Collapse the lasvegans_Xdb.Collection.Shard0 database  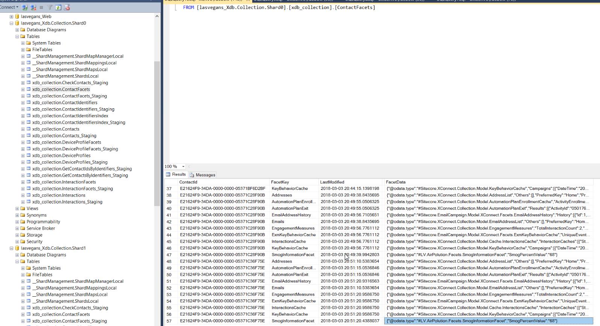11,23
